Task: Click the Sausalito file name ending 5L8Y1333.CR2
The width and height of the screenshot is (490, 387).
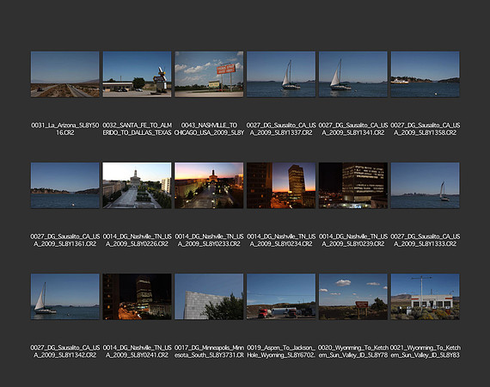Action: click(425, 240)
